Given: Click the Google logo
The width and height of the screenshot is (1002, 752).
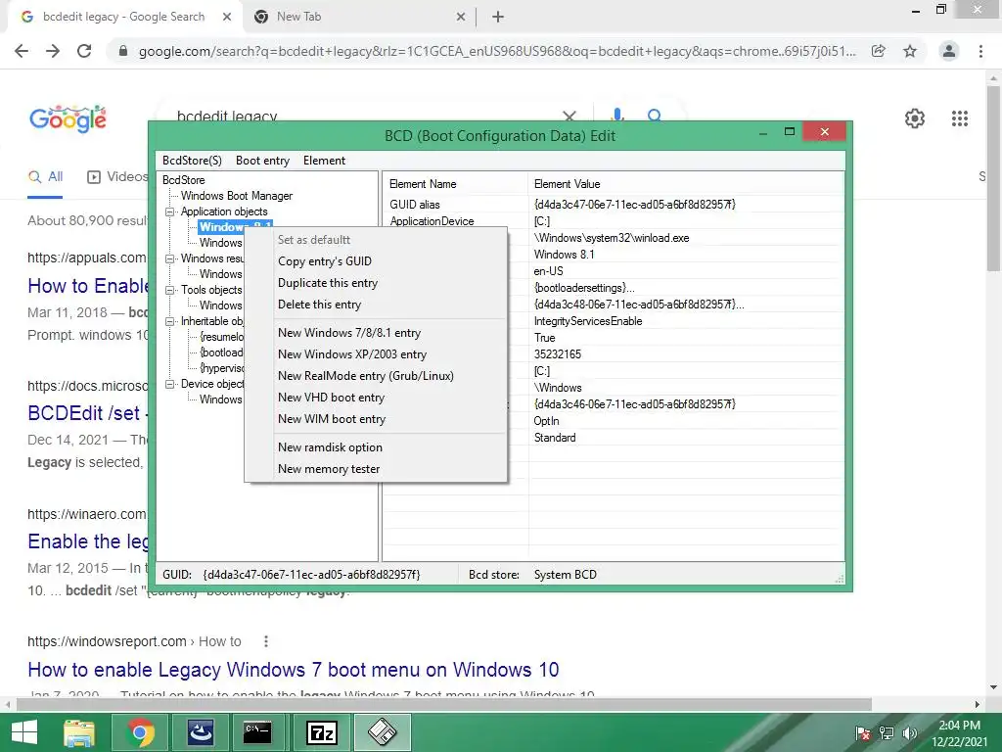Looking at the screenshot, I should tap(68, 118).
